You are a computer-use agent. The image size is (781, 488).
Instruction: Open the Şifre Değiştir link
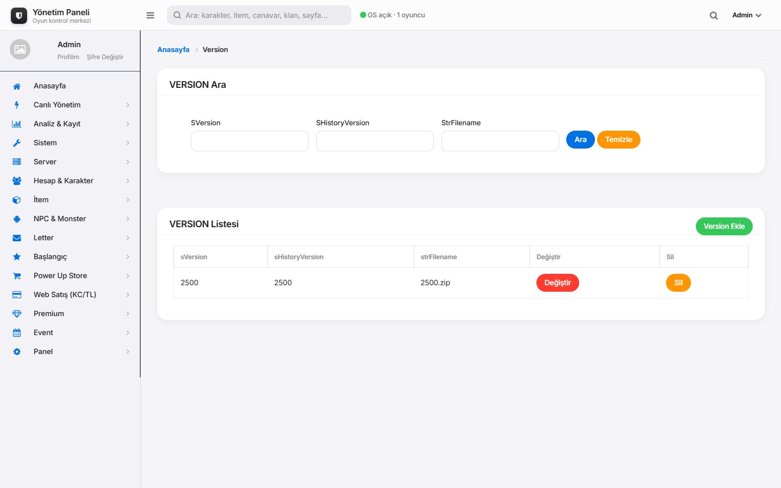pos(105,57)
